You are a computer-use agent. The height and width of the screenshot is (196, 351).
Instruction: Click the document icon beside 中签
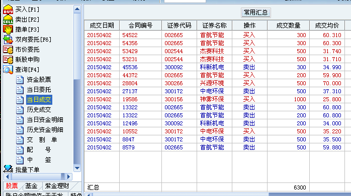coord(20,160)
